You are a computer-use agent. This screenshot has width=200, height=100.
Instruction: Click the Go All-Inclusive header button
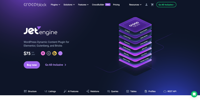(166, 5)
